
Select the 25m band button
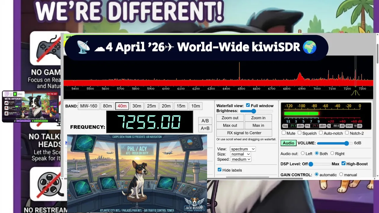point(151,106)
